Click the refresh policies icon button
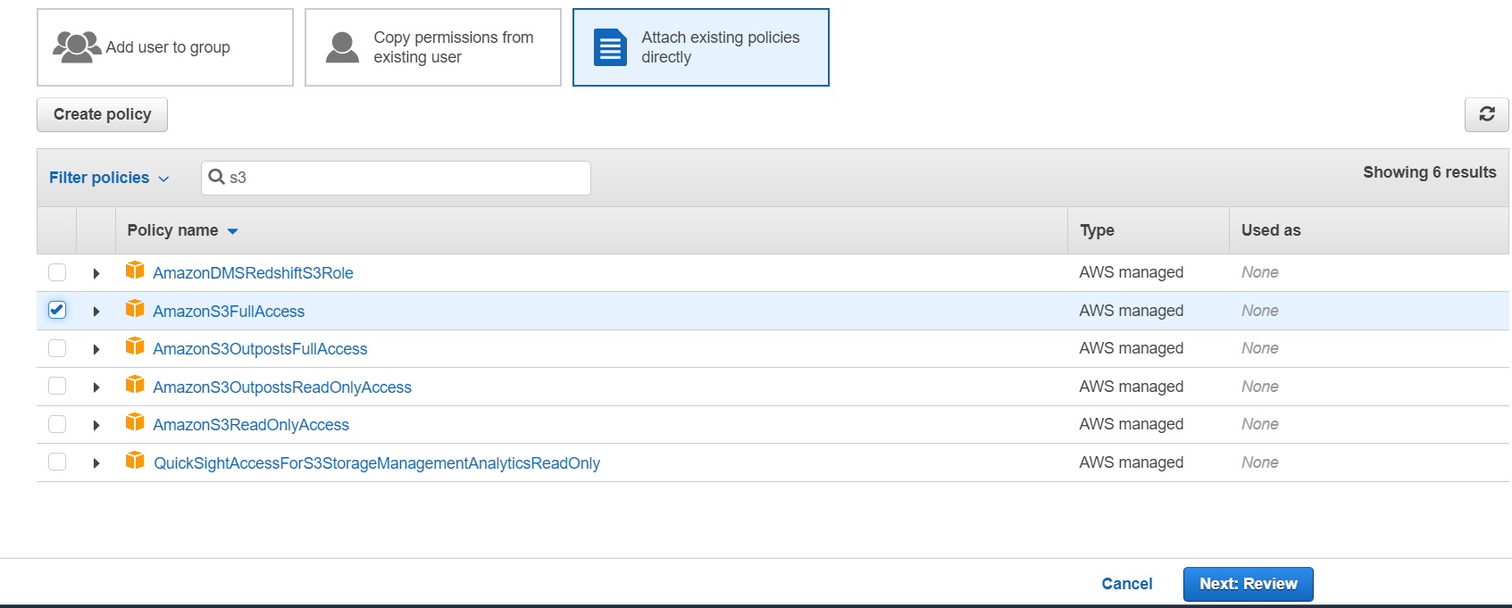This screenshot has width=1512, height=608. pos(1486,114)
